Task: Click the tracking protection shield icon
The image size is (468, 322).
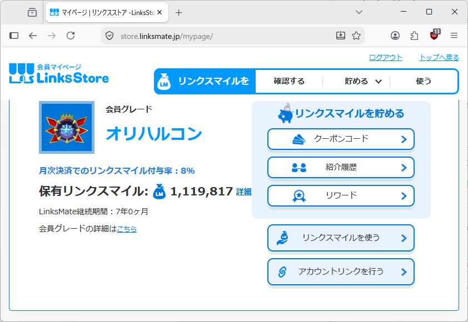Action: (109, 36)
